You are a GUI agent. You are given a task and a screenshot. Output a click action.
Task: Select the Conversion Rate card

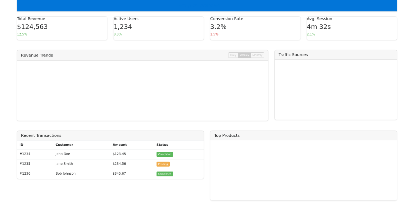coord(255,28)
